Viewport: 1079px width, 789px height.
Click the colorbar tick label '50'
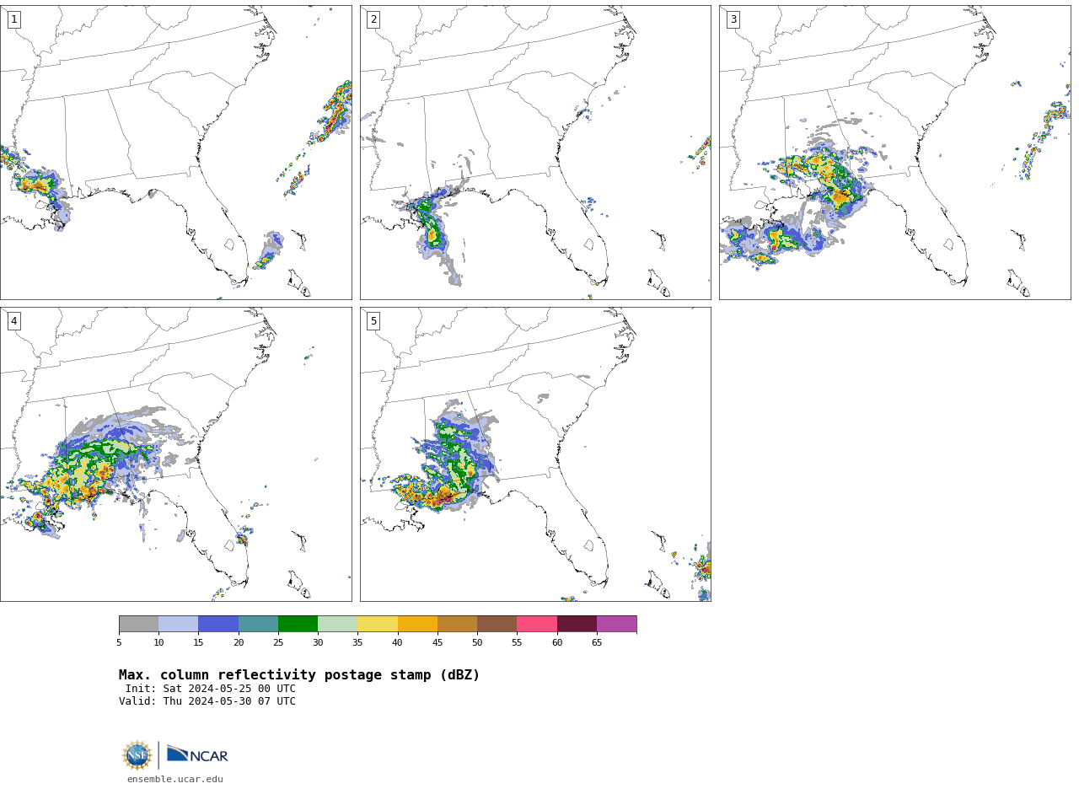(x=477, y=643)
